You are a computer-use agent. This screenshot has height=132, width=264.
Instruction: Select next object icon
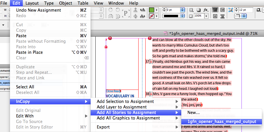143,16
